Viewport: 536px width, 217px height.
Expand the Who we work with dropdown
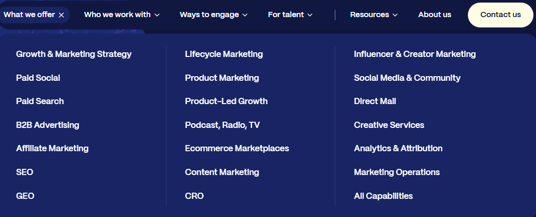[x=122, y=15]
